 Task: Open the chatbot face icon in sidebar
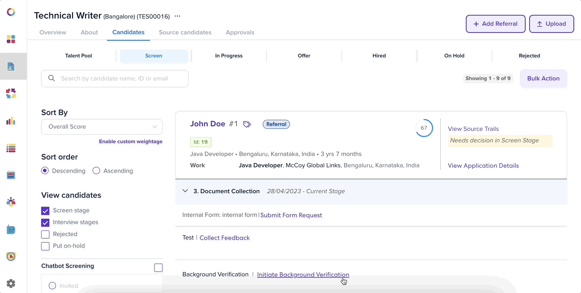point(11,230)
